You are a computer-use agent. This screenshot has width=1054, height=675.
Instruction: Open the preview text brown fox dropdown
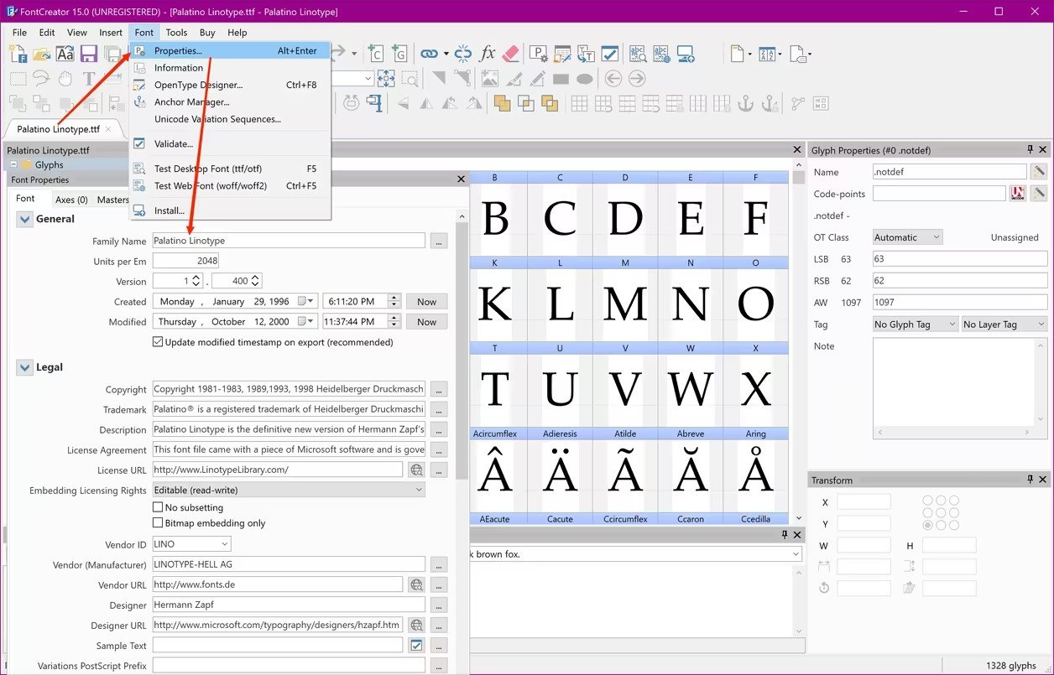pyautogui.click(x=796, y=554)
